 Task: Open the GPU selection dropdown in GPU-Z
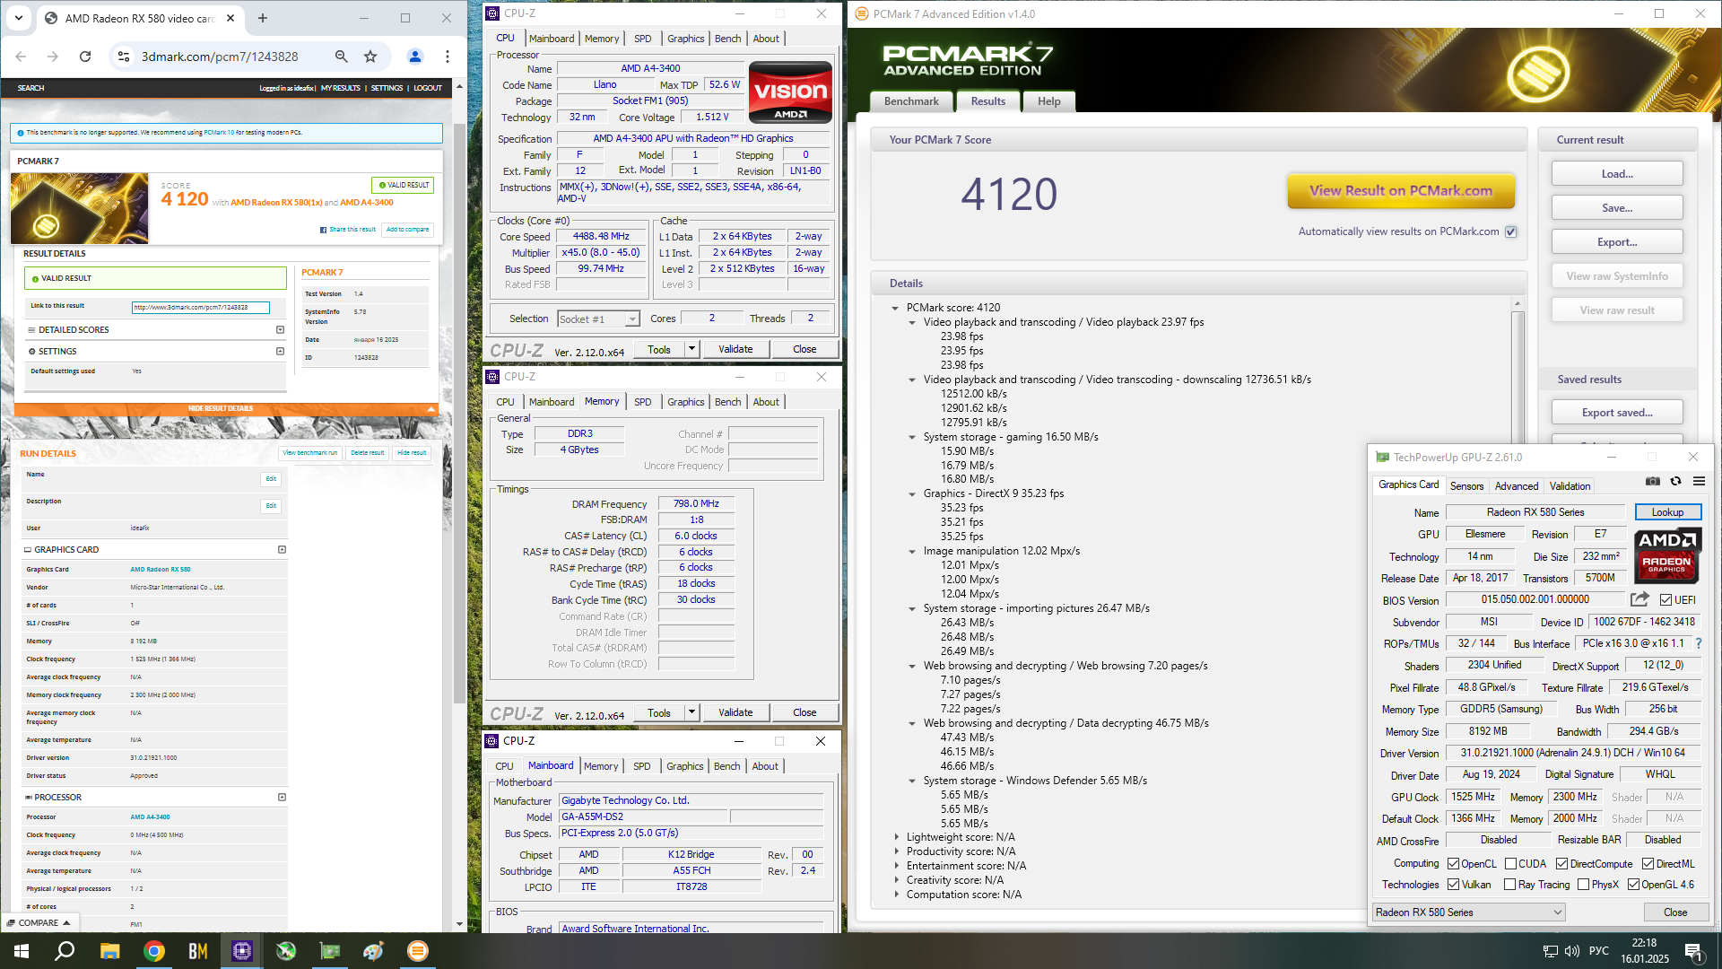(1469, 912)
